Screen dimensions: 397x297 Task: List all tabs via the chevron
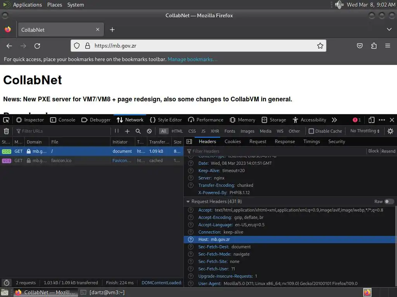[389, 29]
